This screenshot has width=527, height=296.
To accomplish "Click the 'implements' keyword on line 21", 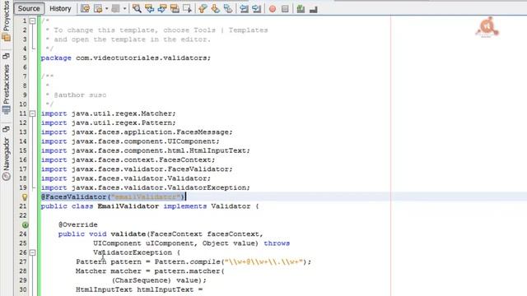I will click(x=184, y=206).
